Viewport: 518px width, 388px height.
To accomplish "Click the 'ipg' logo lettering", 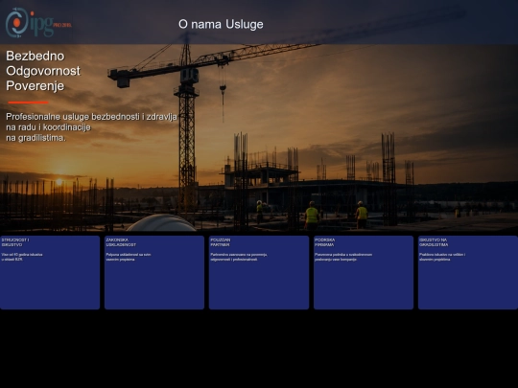I will tap(42, 24).
